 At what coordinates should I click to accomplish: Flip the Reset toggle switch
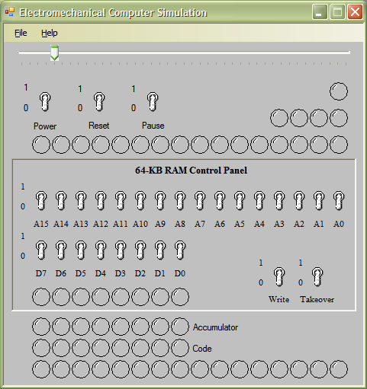pos(99,101)
